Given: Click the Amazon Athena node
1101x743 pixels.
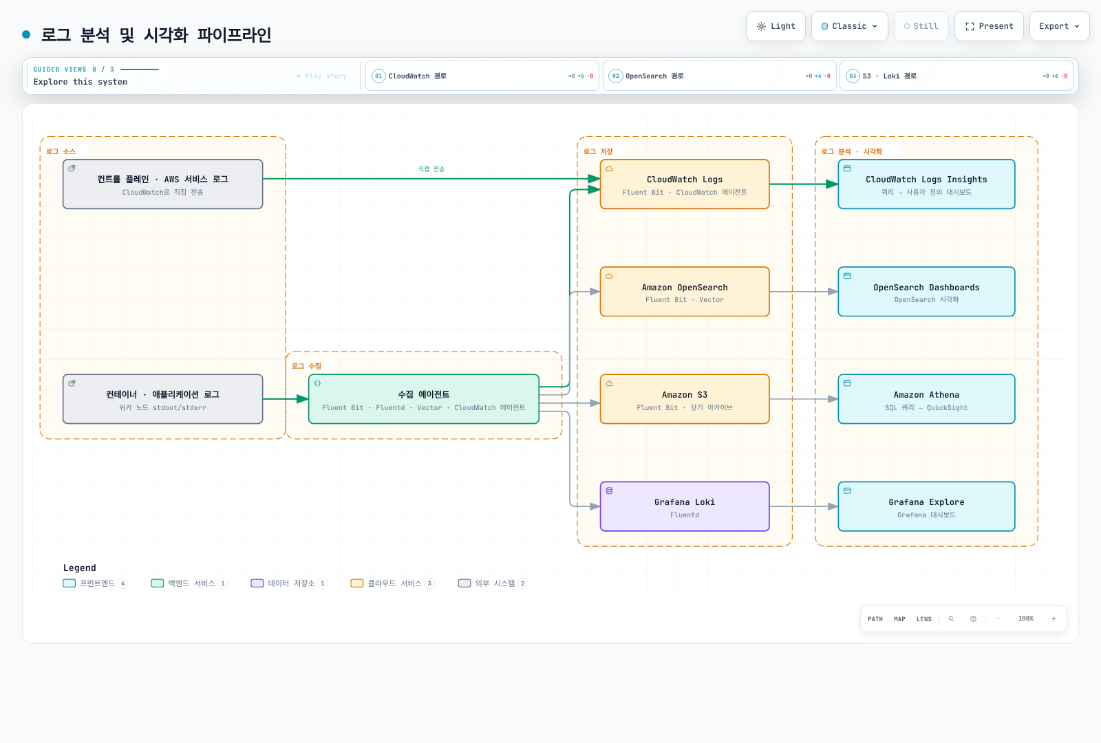Looking at the screenshot, I should click(926, 399).
